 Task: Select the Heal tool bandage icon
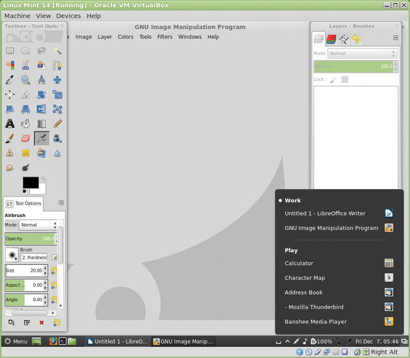26,153
